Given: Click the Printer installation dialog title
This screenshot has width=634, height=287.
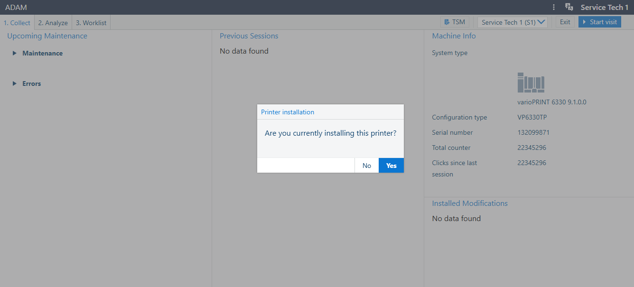Looking at the screenshot, I should point(288,112).
